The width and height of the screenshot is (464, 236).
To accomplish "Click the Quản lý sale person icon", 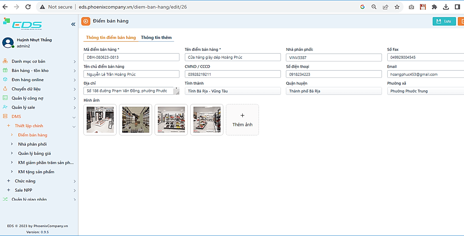I will click(x=5, y=107).
